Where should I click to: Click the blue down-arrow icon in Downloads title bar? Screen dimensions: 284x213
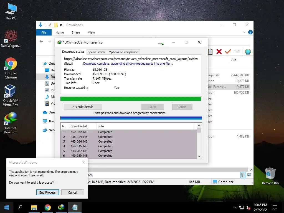pyautogui.click(x=40, y=25)
